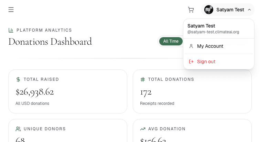Click the Satyam Test name in header
Image resolution: width=260 pixels, height=142 pixels.
coord(230,10)
